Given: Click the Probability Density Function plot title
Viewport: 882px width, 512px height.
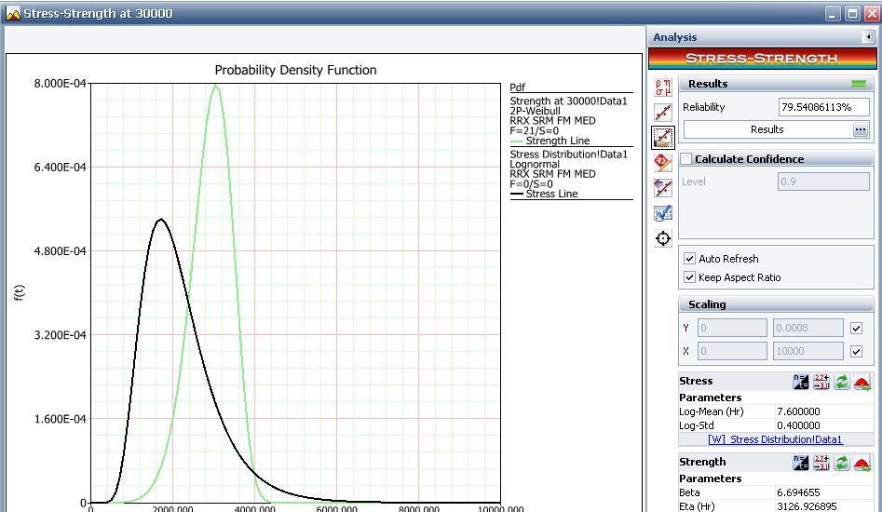Looking at the screenshot, I should pos(296,70).
